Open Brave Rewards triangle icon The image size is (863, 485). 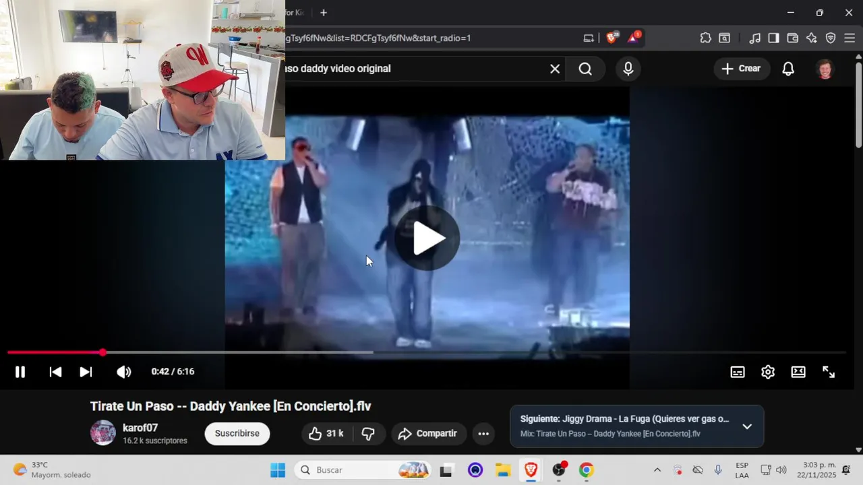pos(634,38)
